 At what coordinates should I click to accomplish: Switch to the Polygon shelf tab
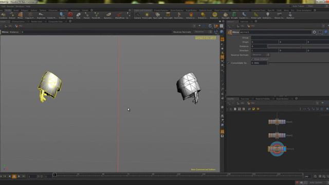(25, 10)
